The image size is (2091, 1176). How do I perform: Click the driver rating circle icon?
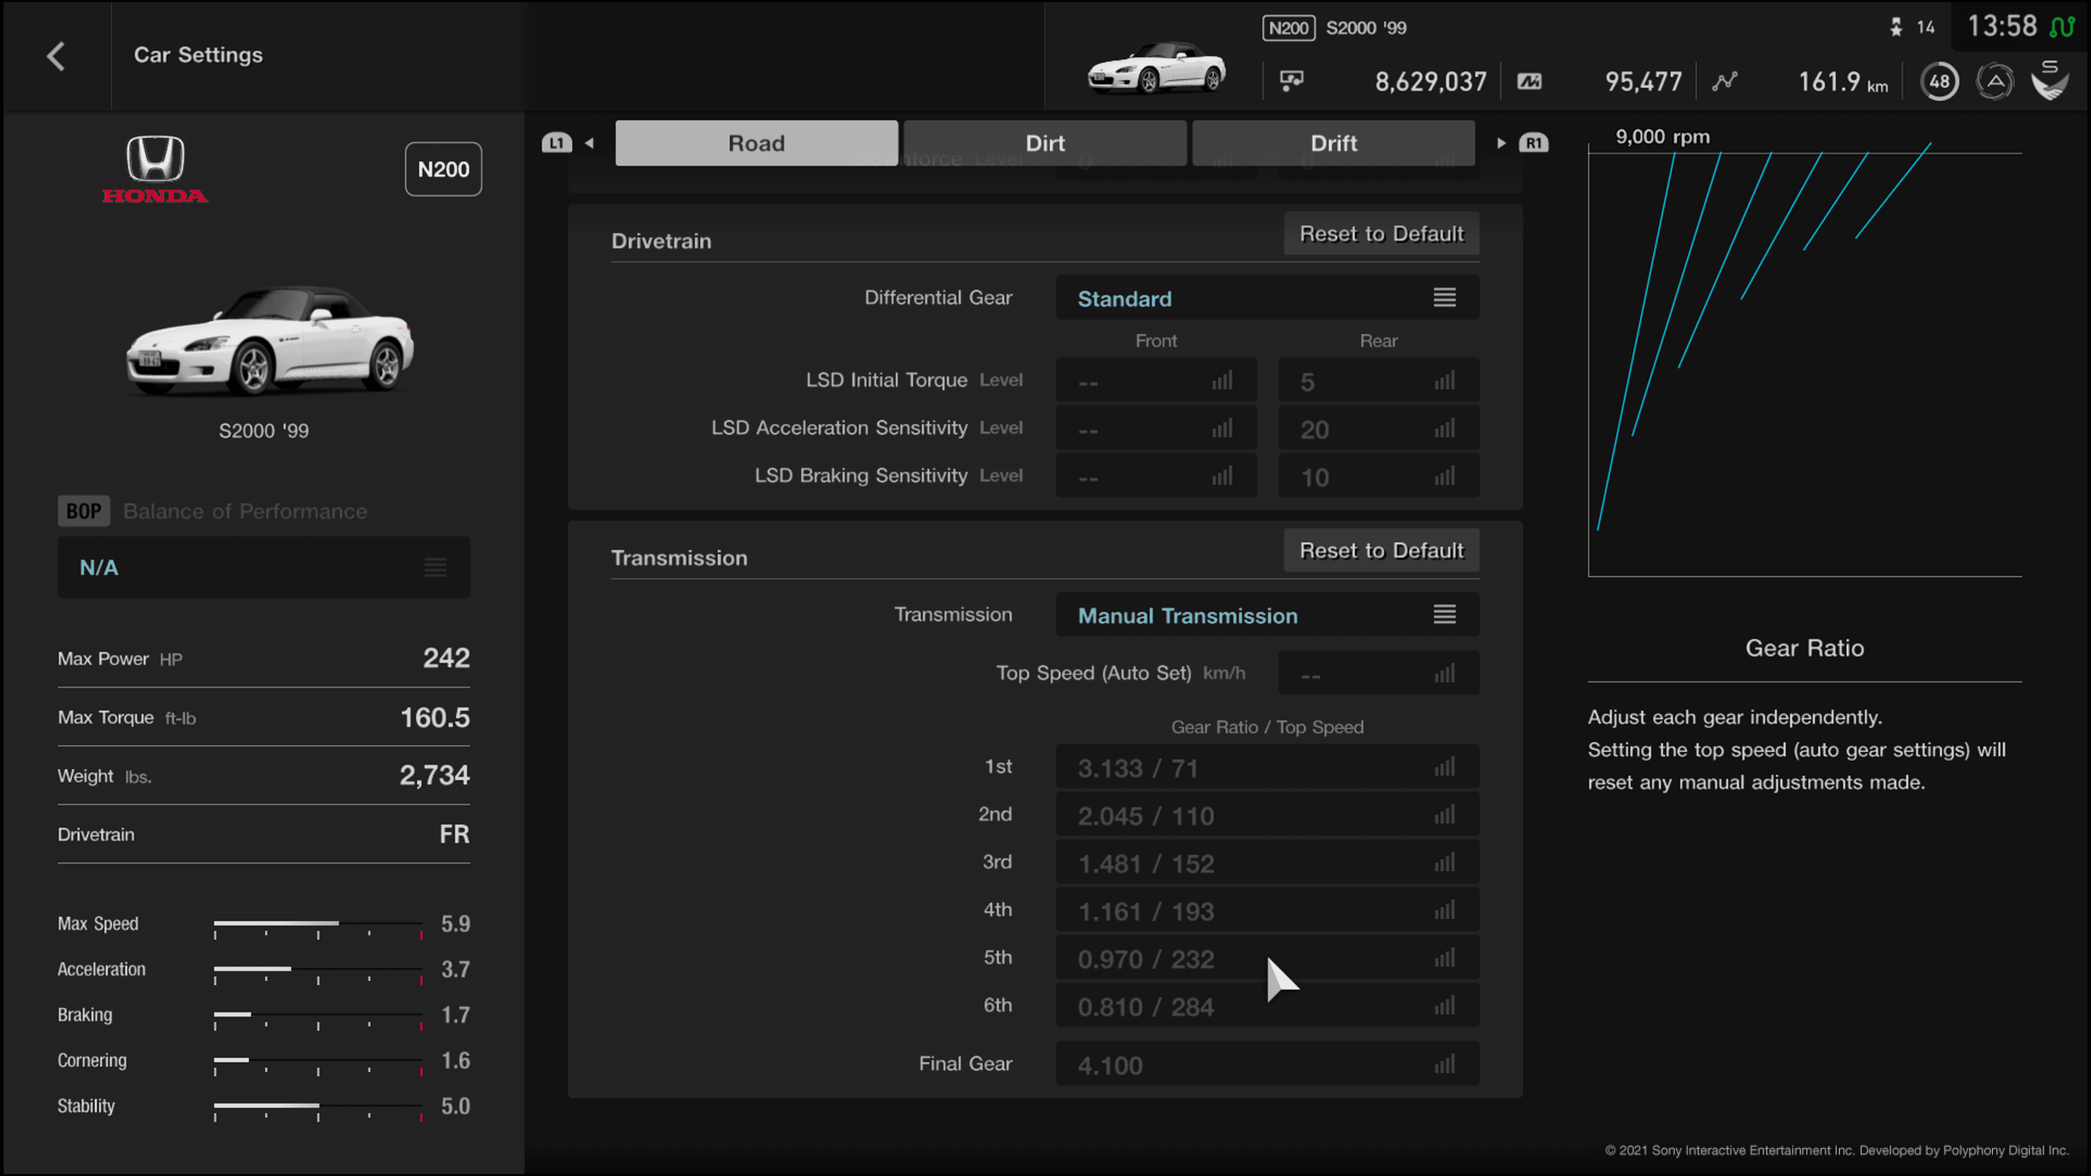1995,81
